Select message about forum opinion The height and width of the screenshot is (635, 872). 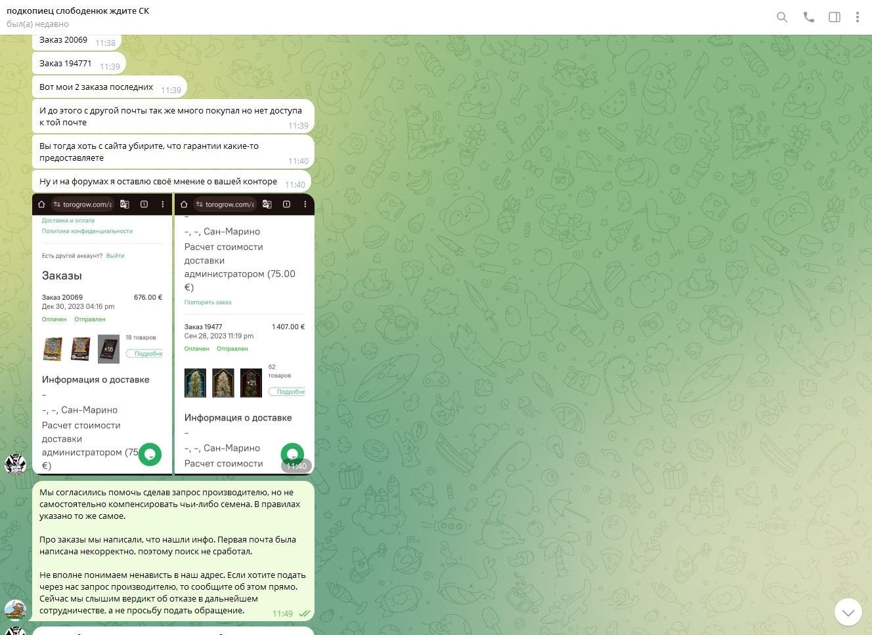[x=171, y=182]
